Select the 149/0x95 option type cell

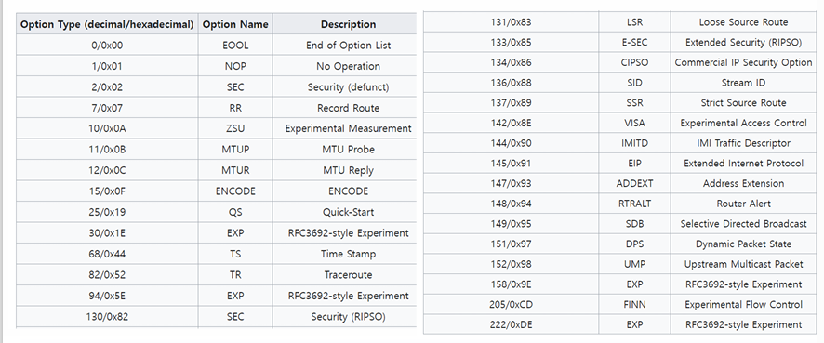[511, 224]
